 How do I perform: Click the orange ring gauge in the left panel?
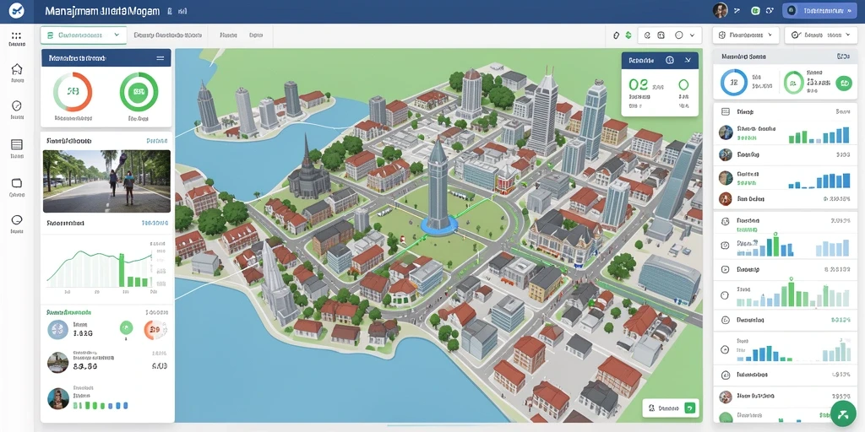[x=73, y=92]
